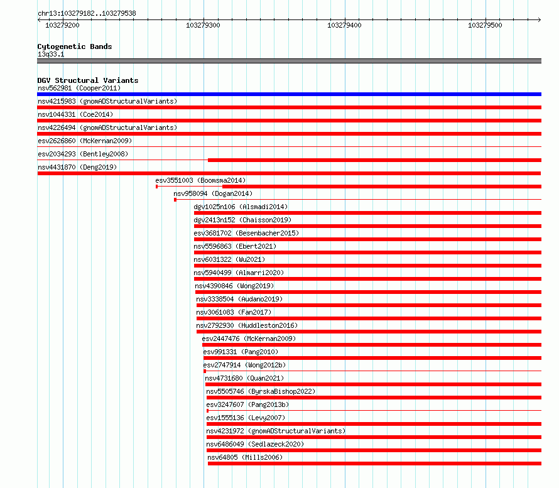This screenshot has height=488, width=559.
Task: Click the small red start marker of nsv958094
Action: tap(175, 200)
